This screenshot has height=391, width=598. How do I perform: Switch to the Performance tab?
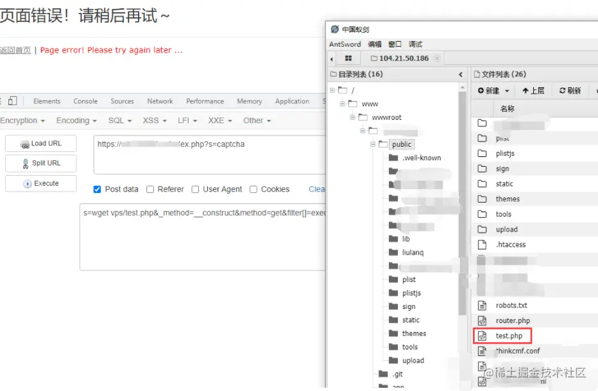point(205,101)
